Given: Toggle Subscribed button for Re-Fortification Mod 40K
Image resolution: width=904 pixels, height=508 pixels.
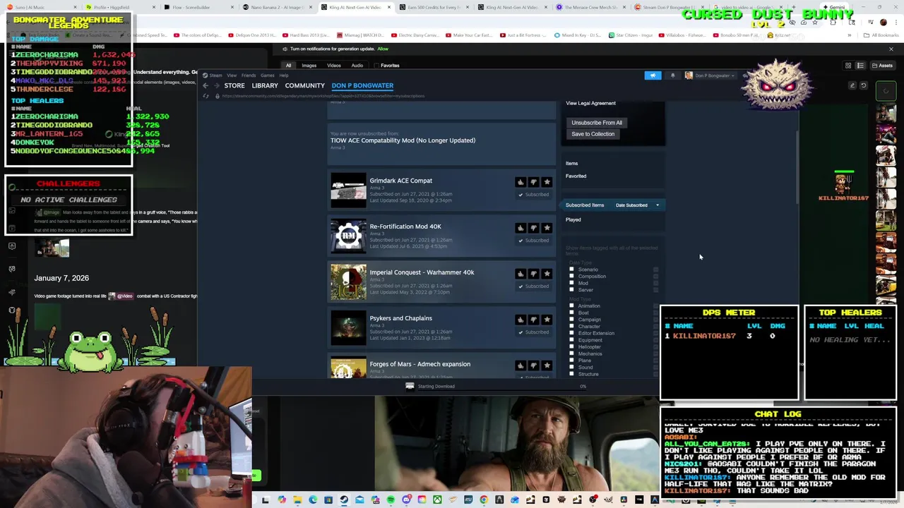Looking at the screenshot, I should [533, 241].
